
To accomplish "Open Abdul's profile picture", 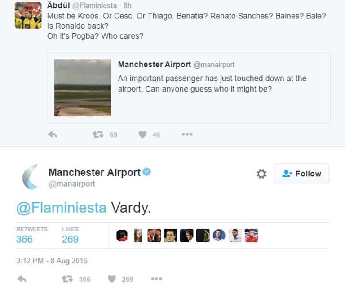I will [28, 16].
